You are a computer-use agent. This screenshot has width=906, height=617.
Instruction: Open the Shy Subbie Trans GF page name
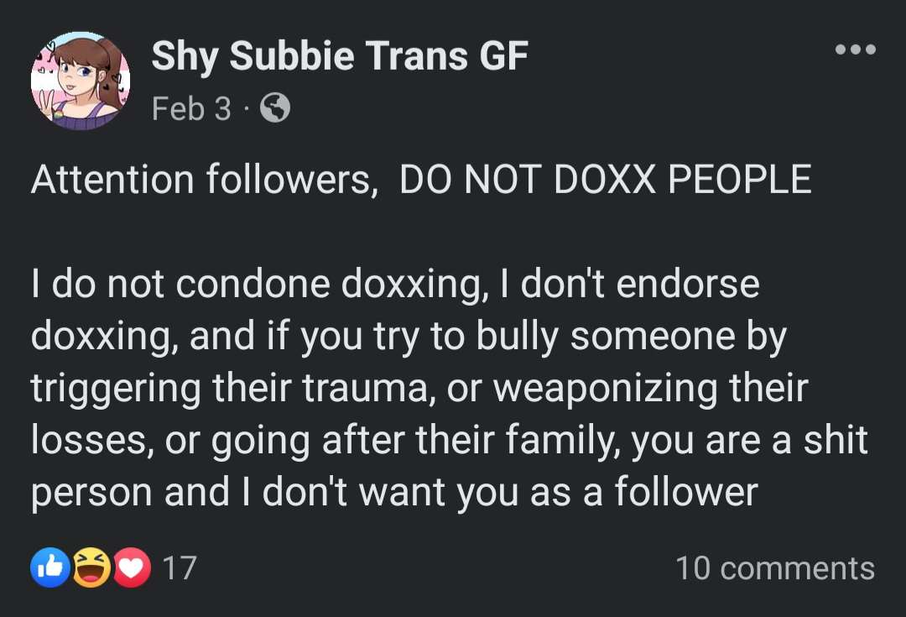click(340, 56)
